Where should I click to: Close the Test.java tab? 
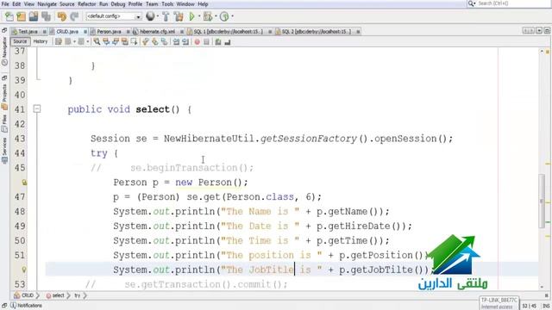pyautogui.click(x=44, y=32)
